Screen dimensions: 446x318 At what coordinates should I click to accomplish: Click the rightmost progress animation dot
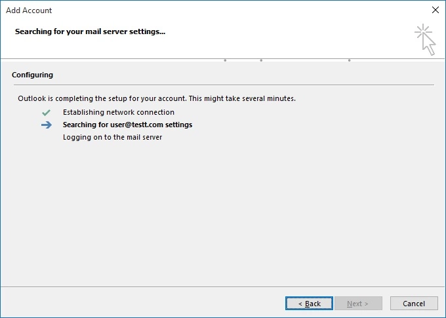[x=350, y=60]
